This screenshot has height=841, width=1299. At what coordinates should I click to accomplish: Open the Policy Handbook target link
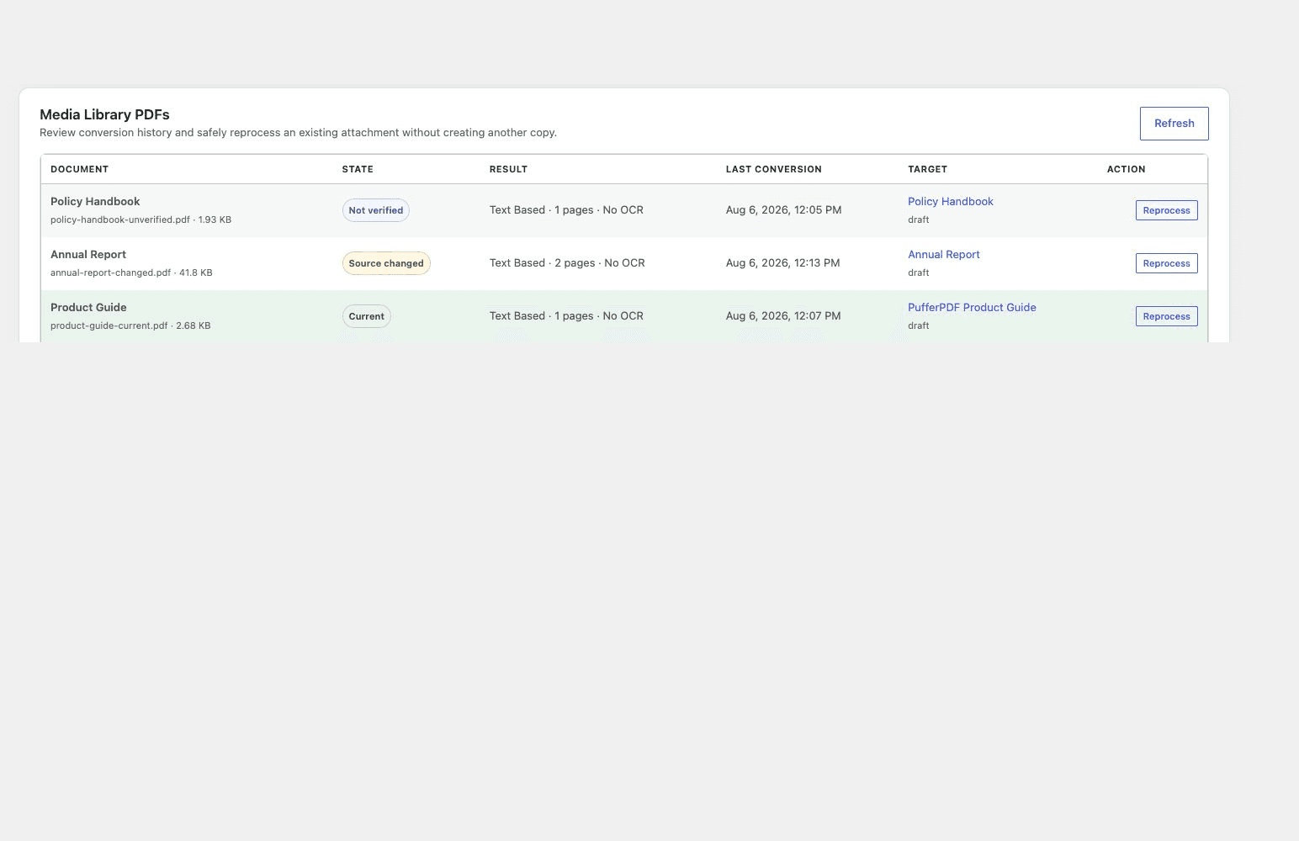coord(950,202)
